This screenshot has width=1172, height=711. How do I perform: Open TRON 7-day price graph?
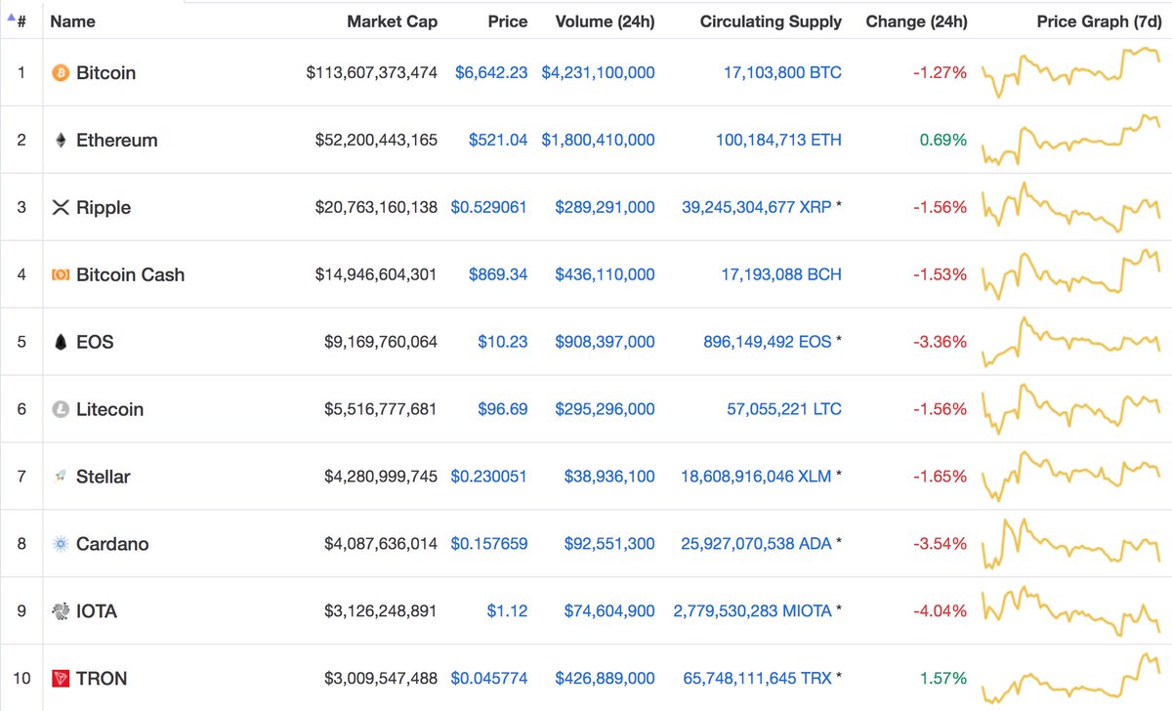(x=1071, y=678)
